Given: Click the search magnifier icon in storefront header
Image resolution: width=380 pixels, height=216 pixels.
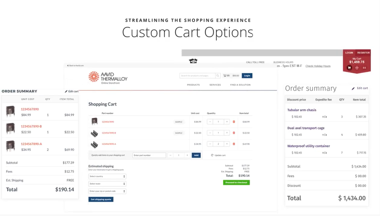Looking at the screenshot, I should click(218, 76).
